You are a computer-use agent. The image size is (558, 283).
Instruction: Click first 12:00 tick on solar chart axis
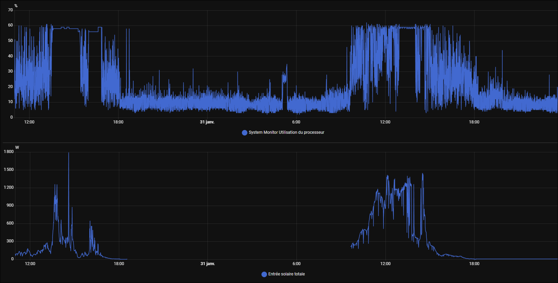pyautogui.click(x=30, y=264)
